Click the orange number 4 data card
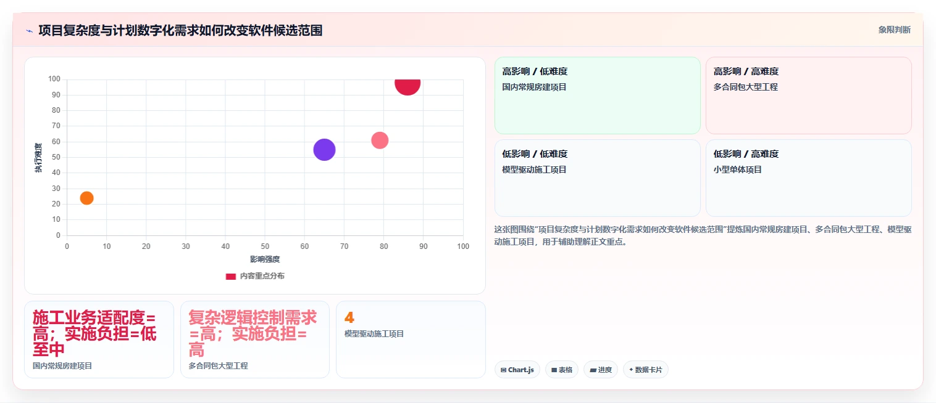This screenshot has height=403, width=936. [411, 340]
